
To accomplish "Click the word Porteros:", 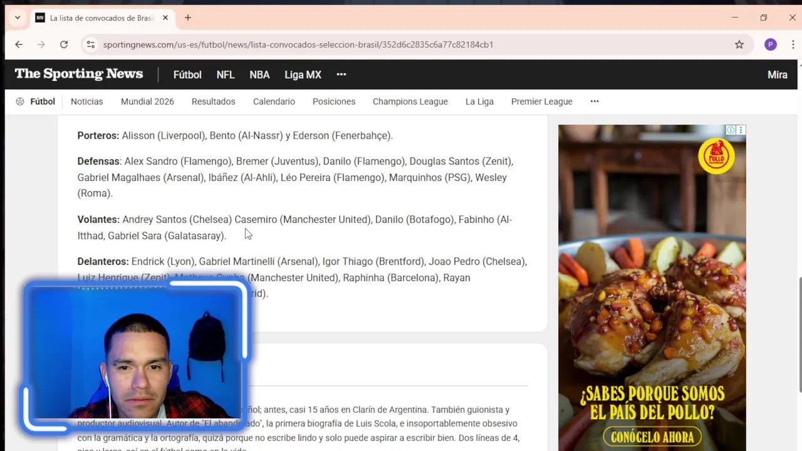I will click(x=98, y=135).
